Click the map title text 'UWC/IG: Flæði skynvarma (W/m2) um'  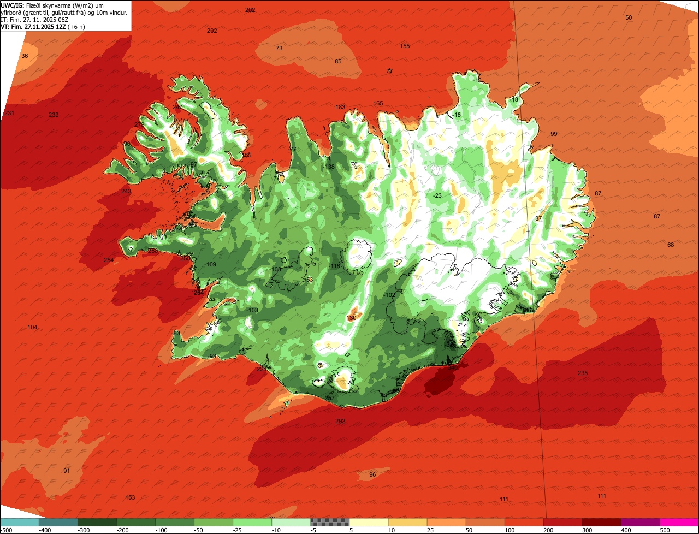point(52,5)
